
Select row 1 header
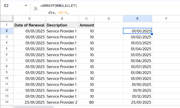tap(7, 25)
